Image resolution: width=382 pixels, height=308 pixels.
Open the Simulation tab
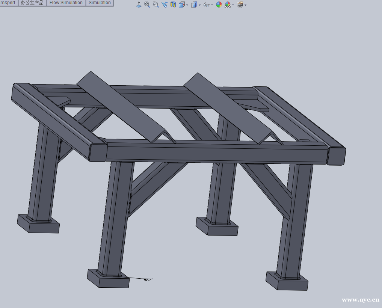(x=100, y=3)
